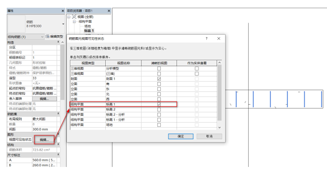Toggle clear view checkbox for 北 elevation
The image size is (327, 179).
point(159,94)
